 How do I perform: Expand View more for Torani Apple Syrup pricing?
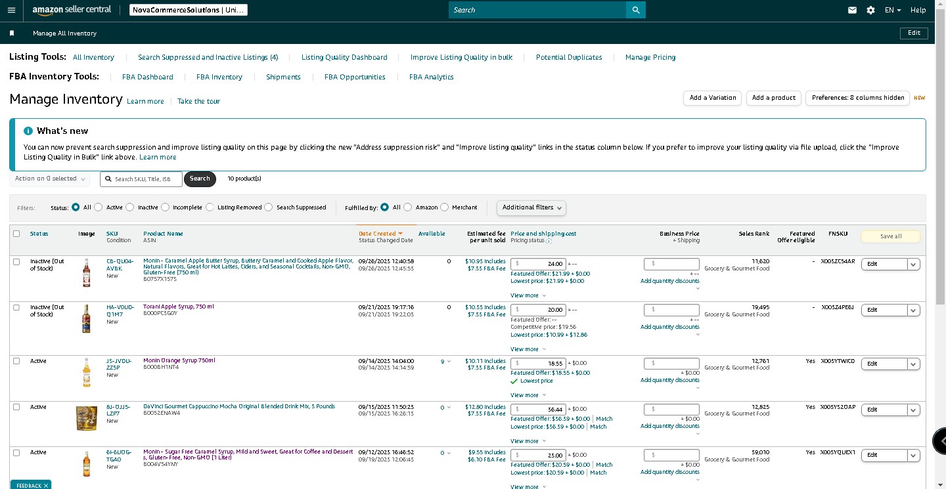pyautogui.click(x=528, y=349)
